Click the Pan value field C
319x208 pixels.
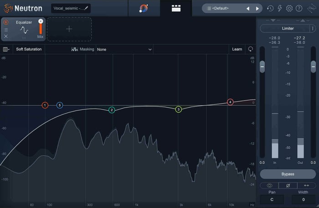[x=272, y=200]
